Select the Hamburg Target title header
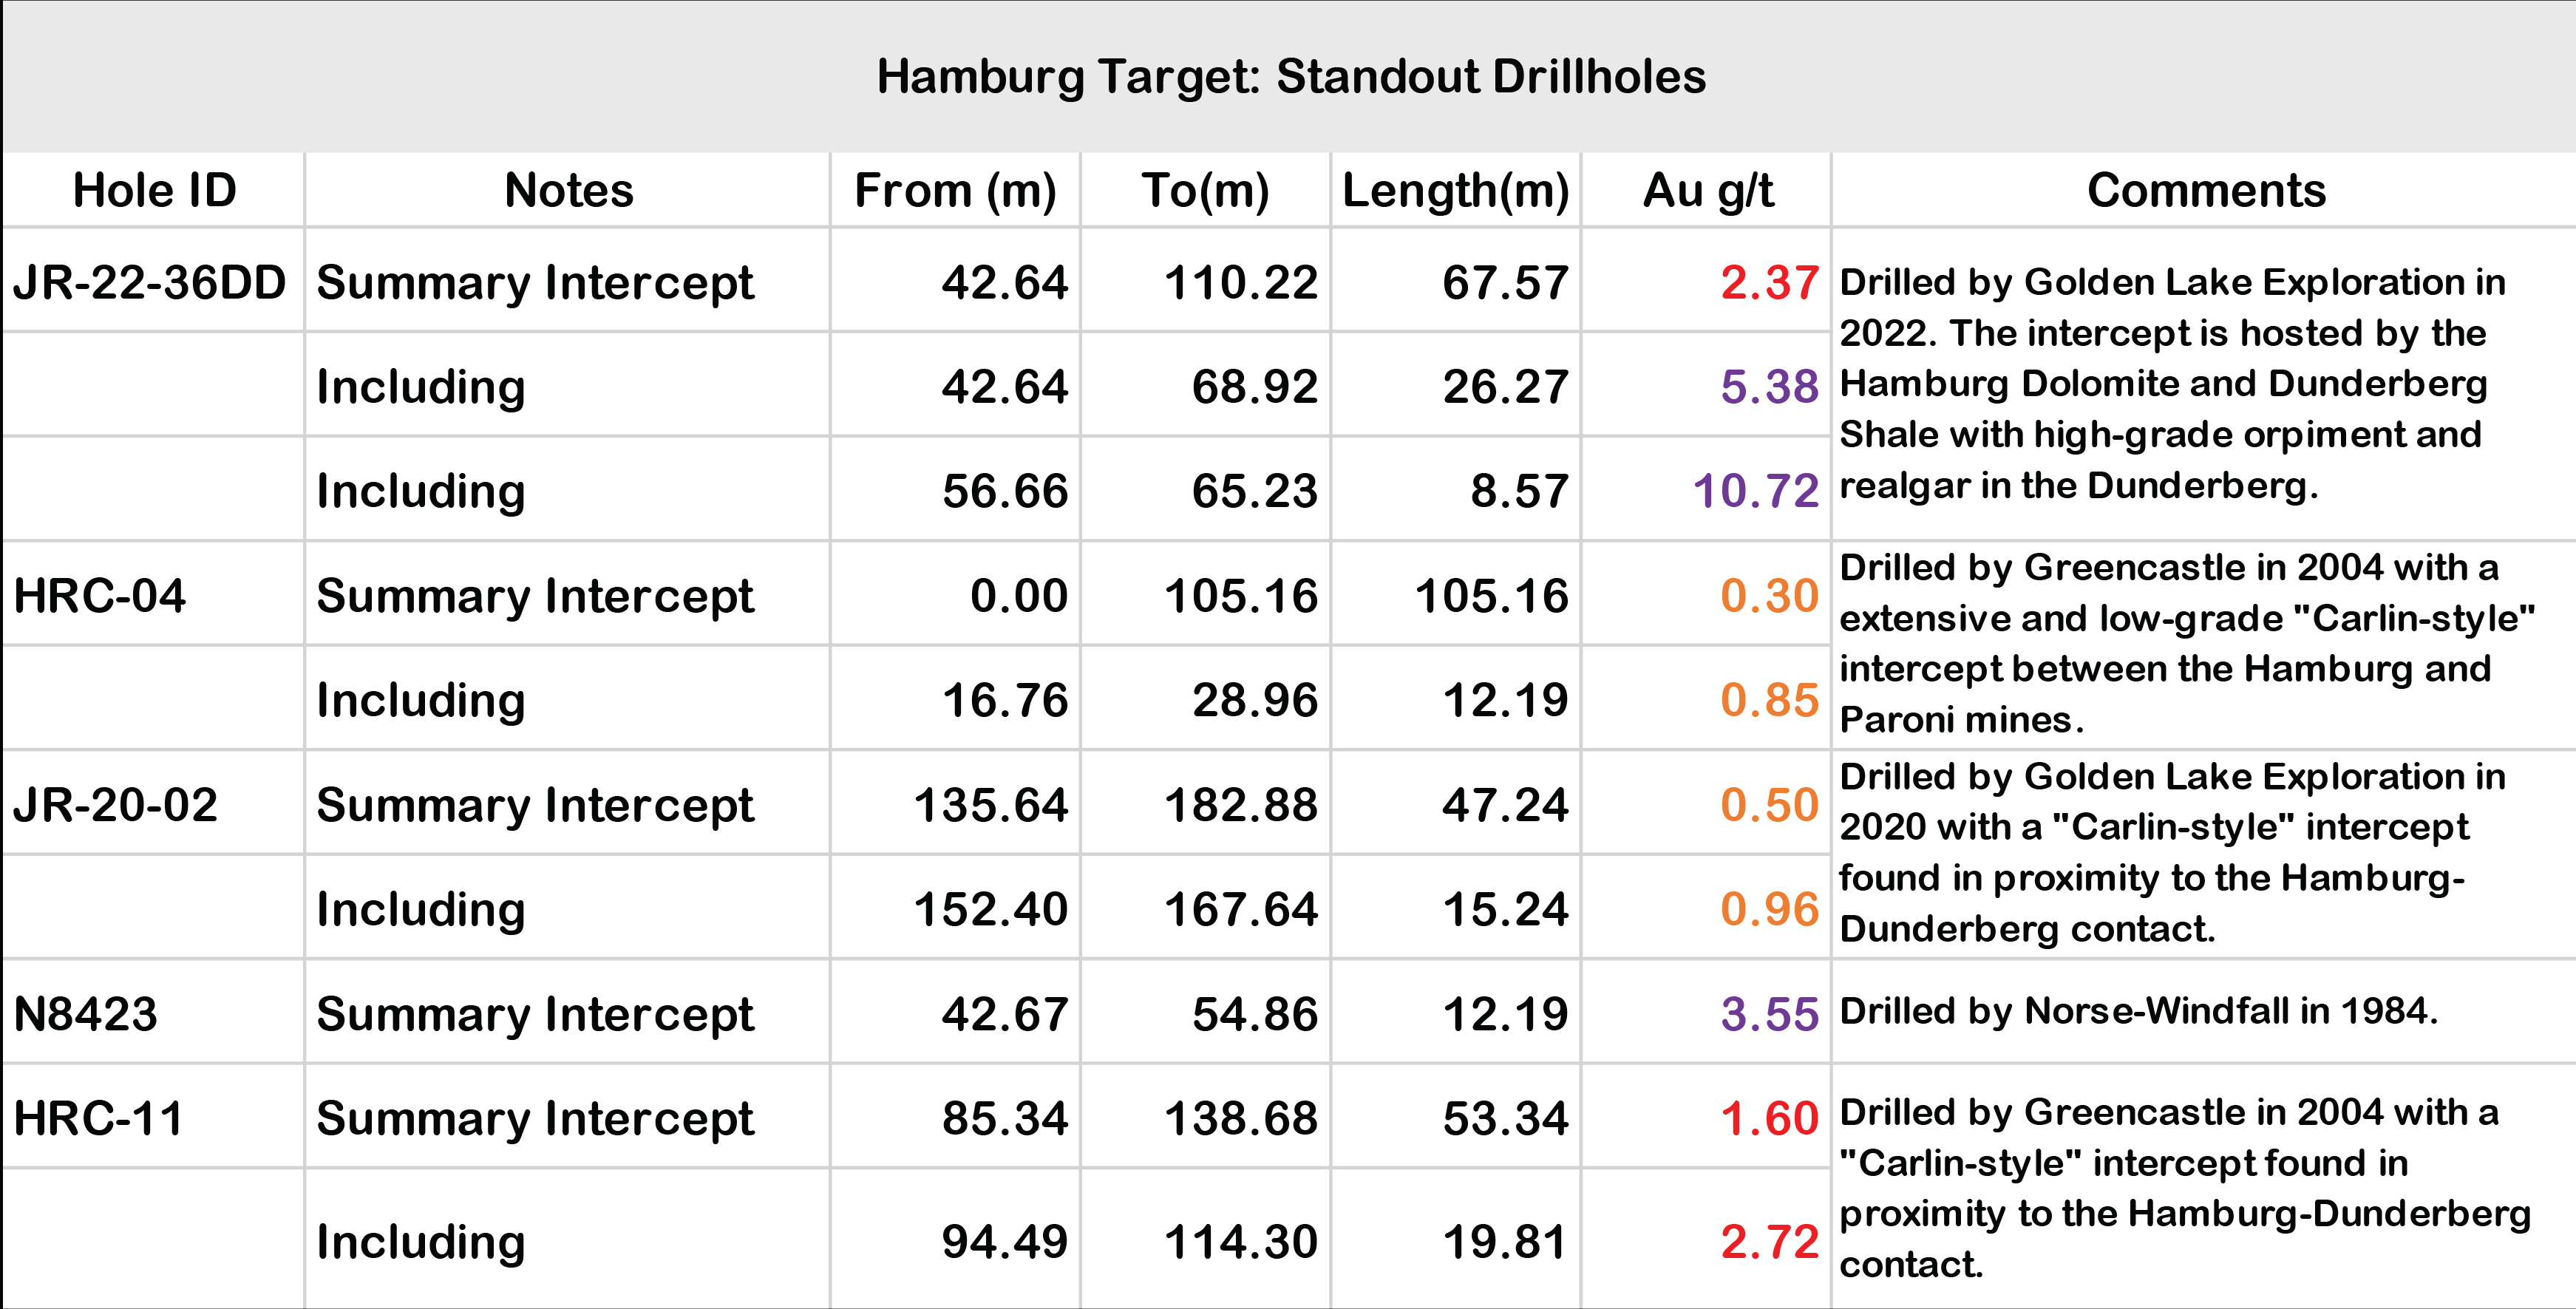Screen dimensions: 2576x1309 click(x=1290, y=76)
